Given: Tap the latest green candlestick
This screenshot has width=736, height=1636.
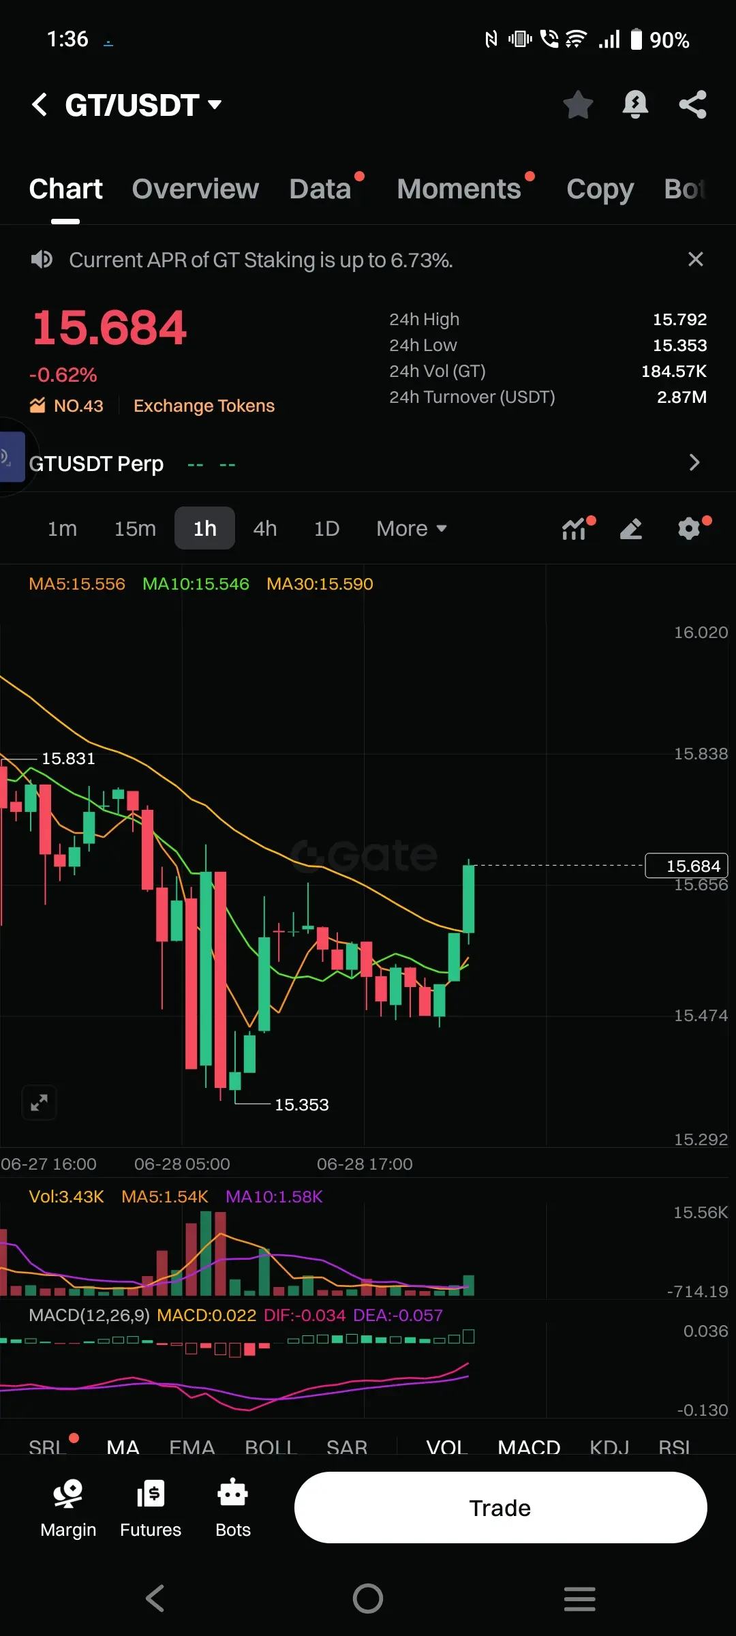Looking at the screenshot, I should (x=468, y=898).
